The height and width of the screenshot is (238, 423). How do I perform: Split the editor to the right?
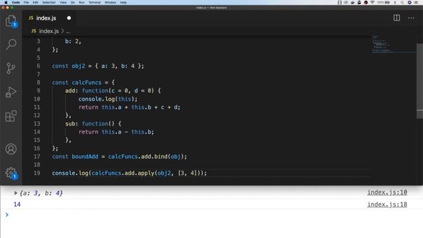[x=397, y=18]
